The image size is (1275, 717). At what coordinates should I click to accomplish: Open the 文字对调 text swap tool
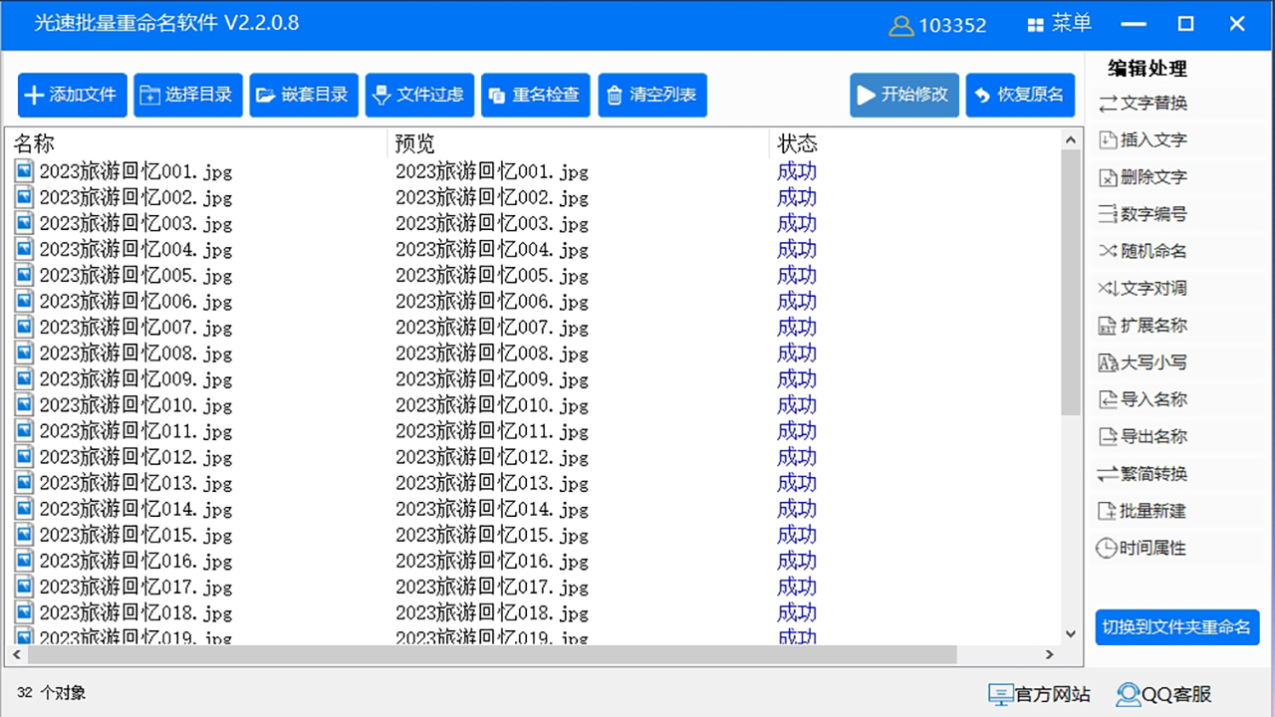click(x=1142, y=288)
